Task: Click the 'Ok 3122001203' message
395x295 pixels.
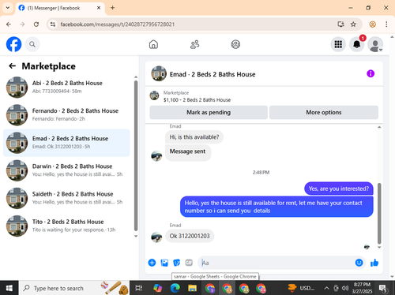Action: 190,236
